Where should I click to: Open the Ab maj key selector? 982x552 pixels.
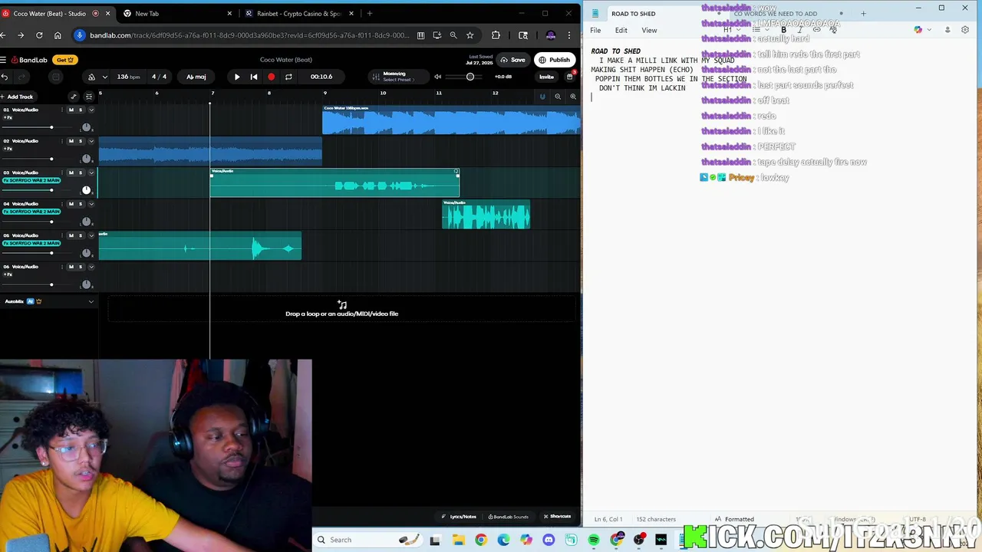pyautogui.click(x=196, y=77)
